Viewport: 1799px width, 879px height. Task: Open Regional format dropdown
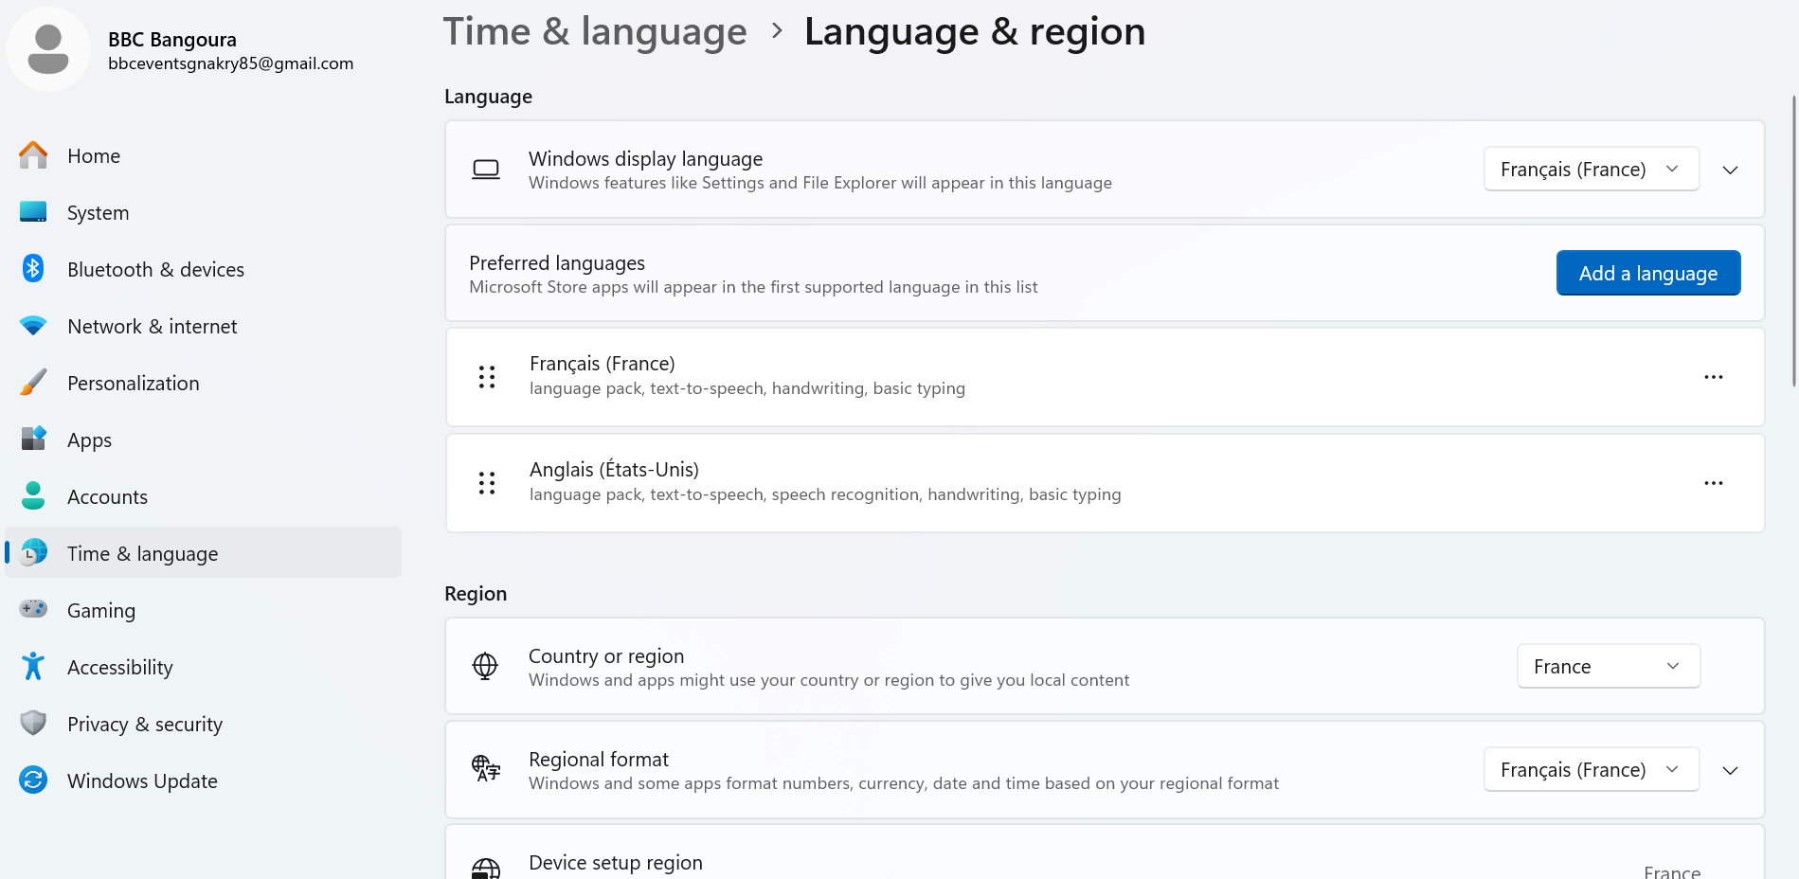pos(1591,769)
